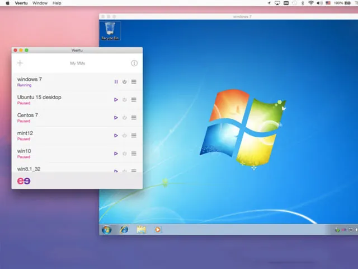
Task: Resume the Centos 7 VM
Action: (x=116, y=118)
